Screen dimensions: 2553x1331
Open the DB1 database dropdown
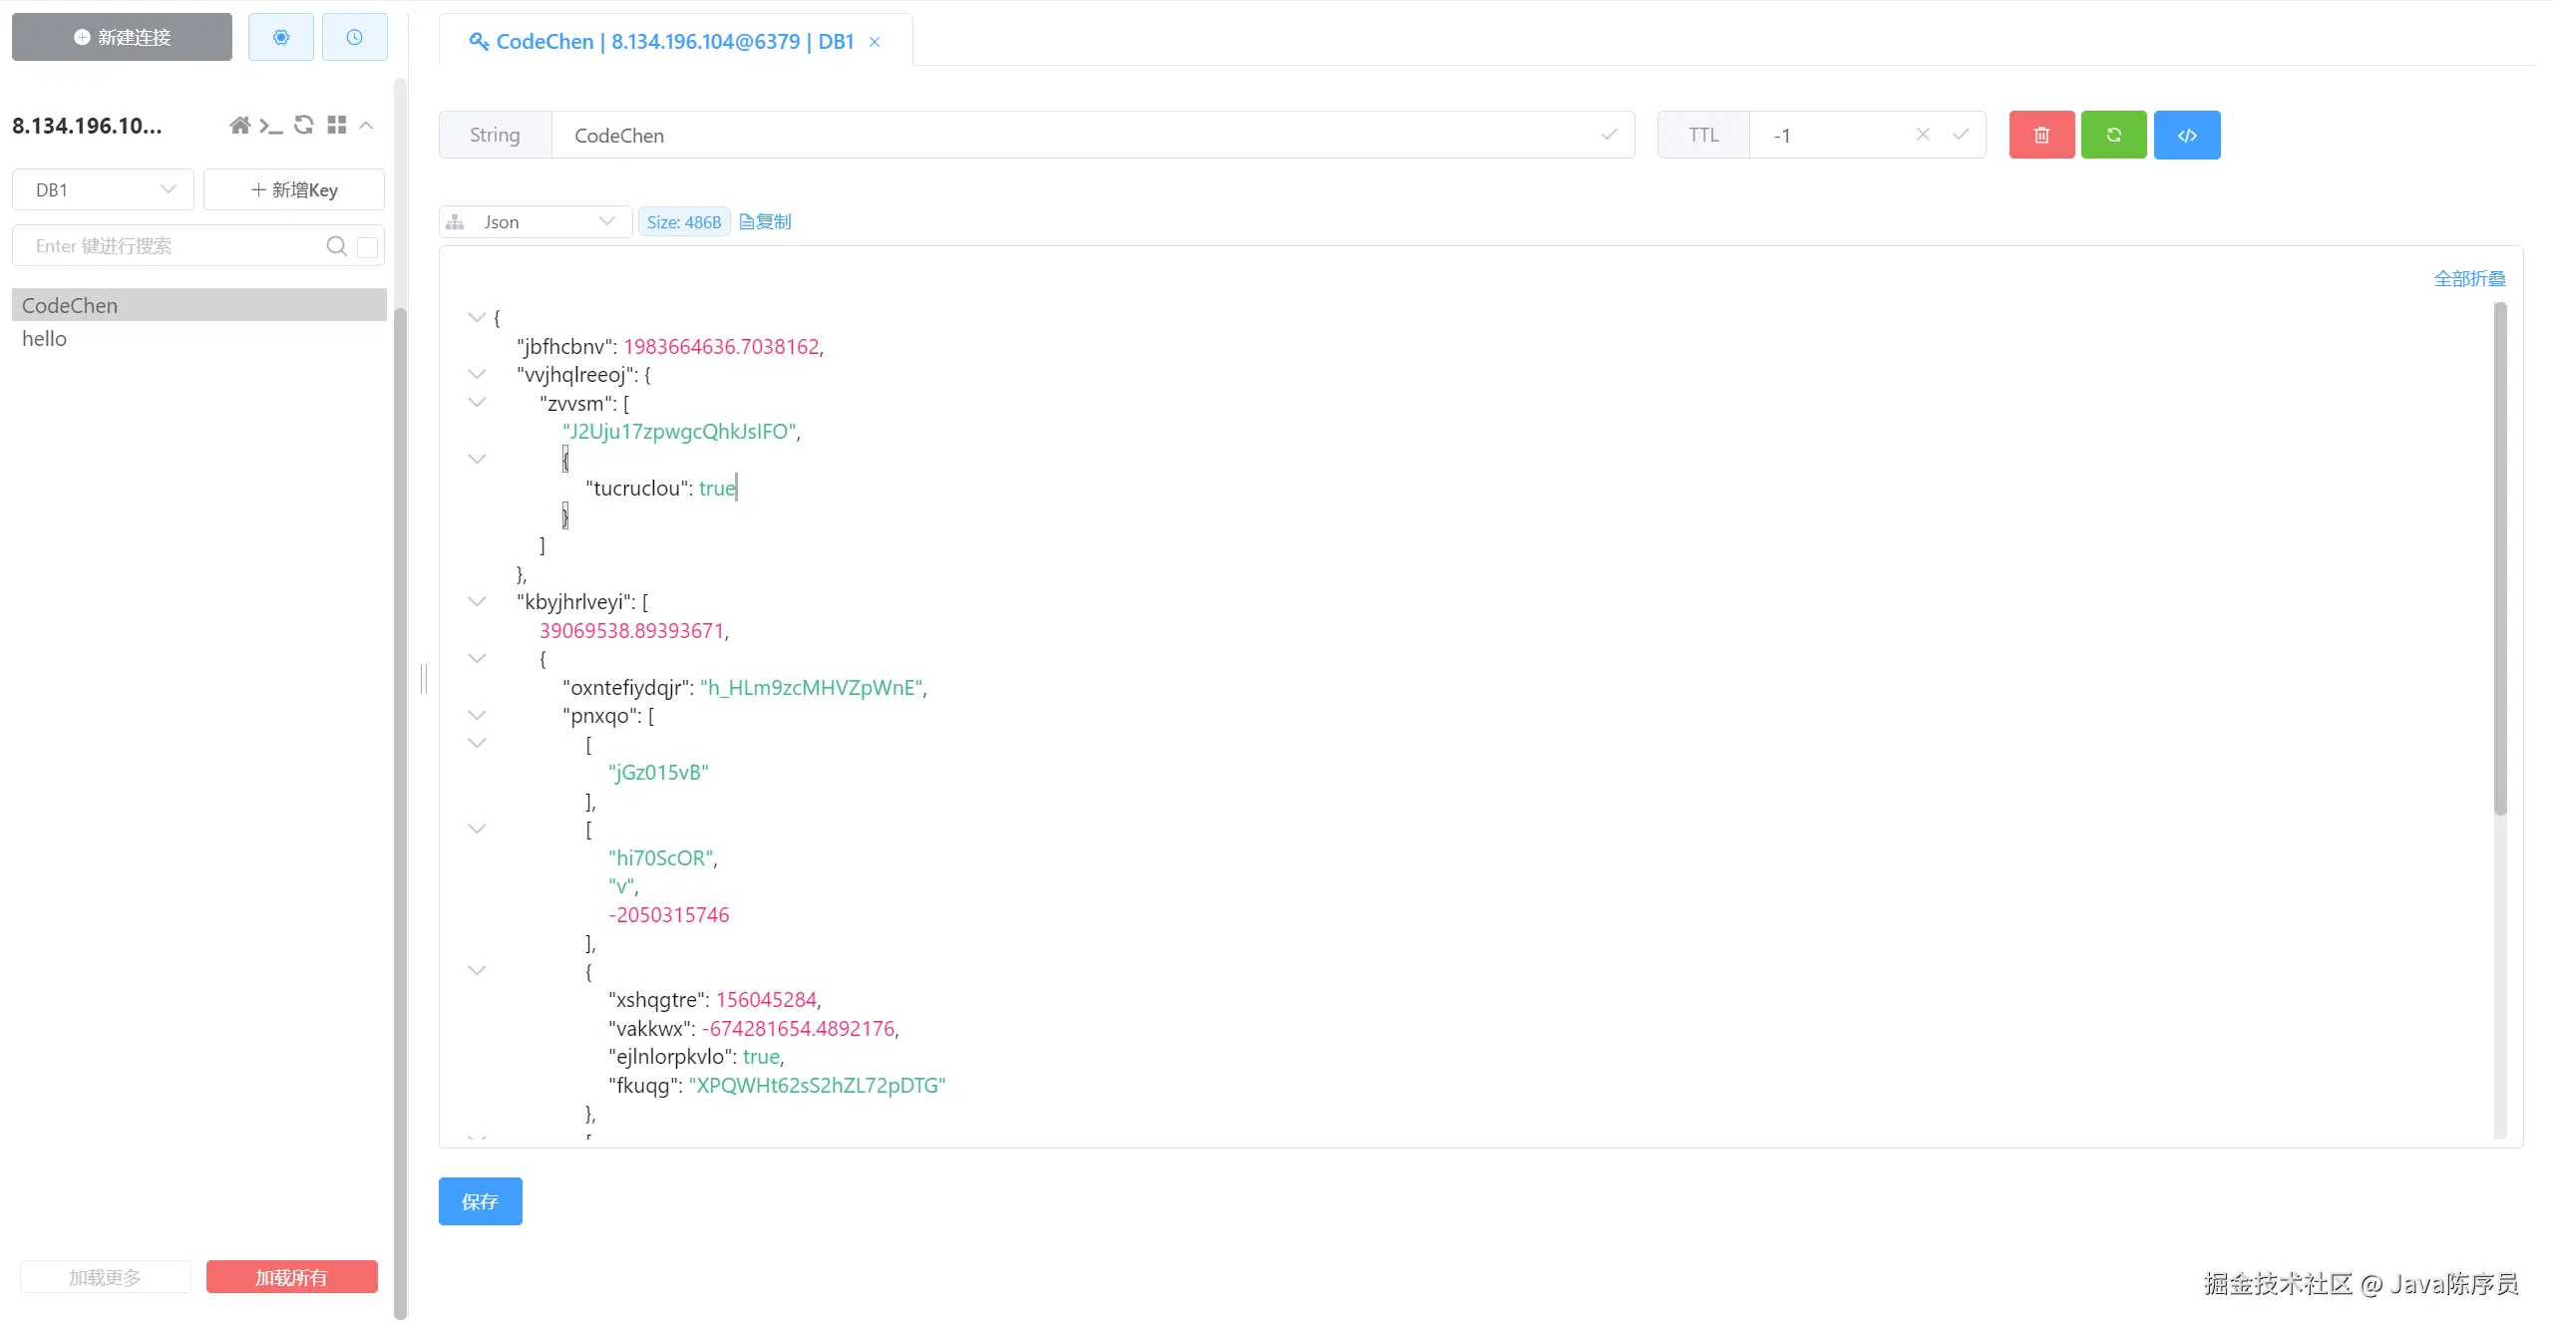(x=103, y=189)
